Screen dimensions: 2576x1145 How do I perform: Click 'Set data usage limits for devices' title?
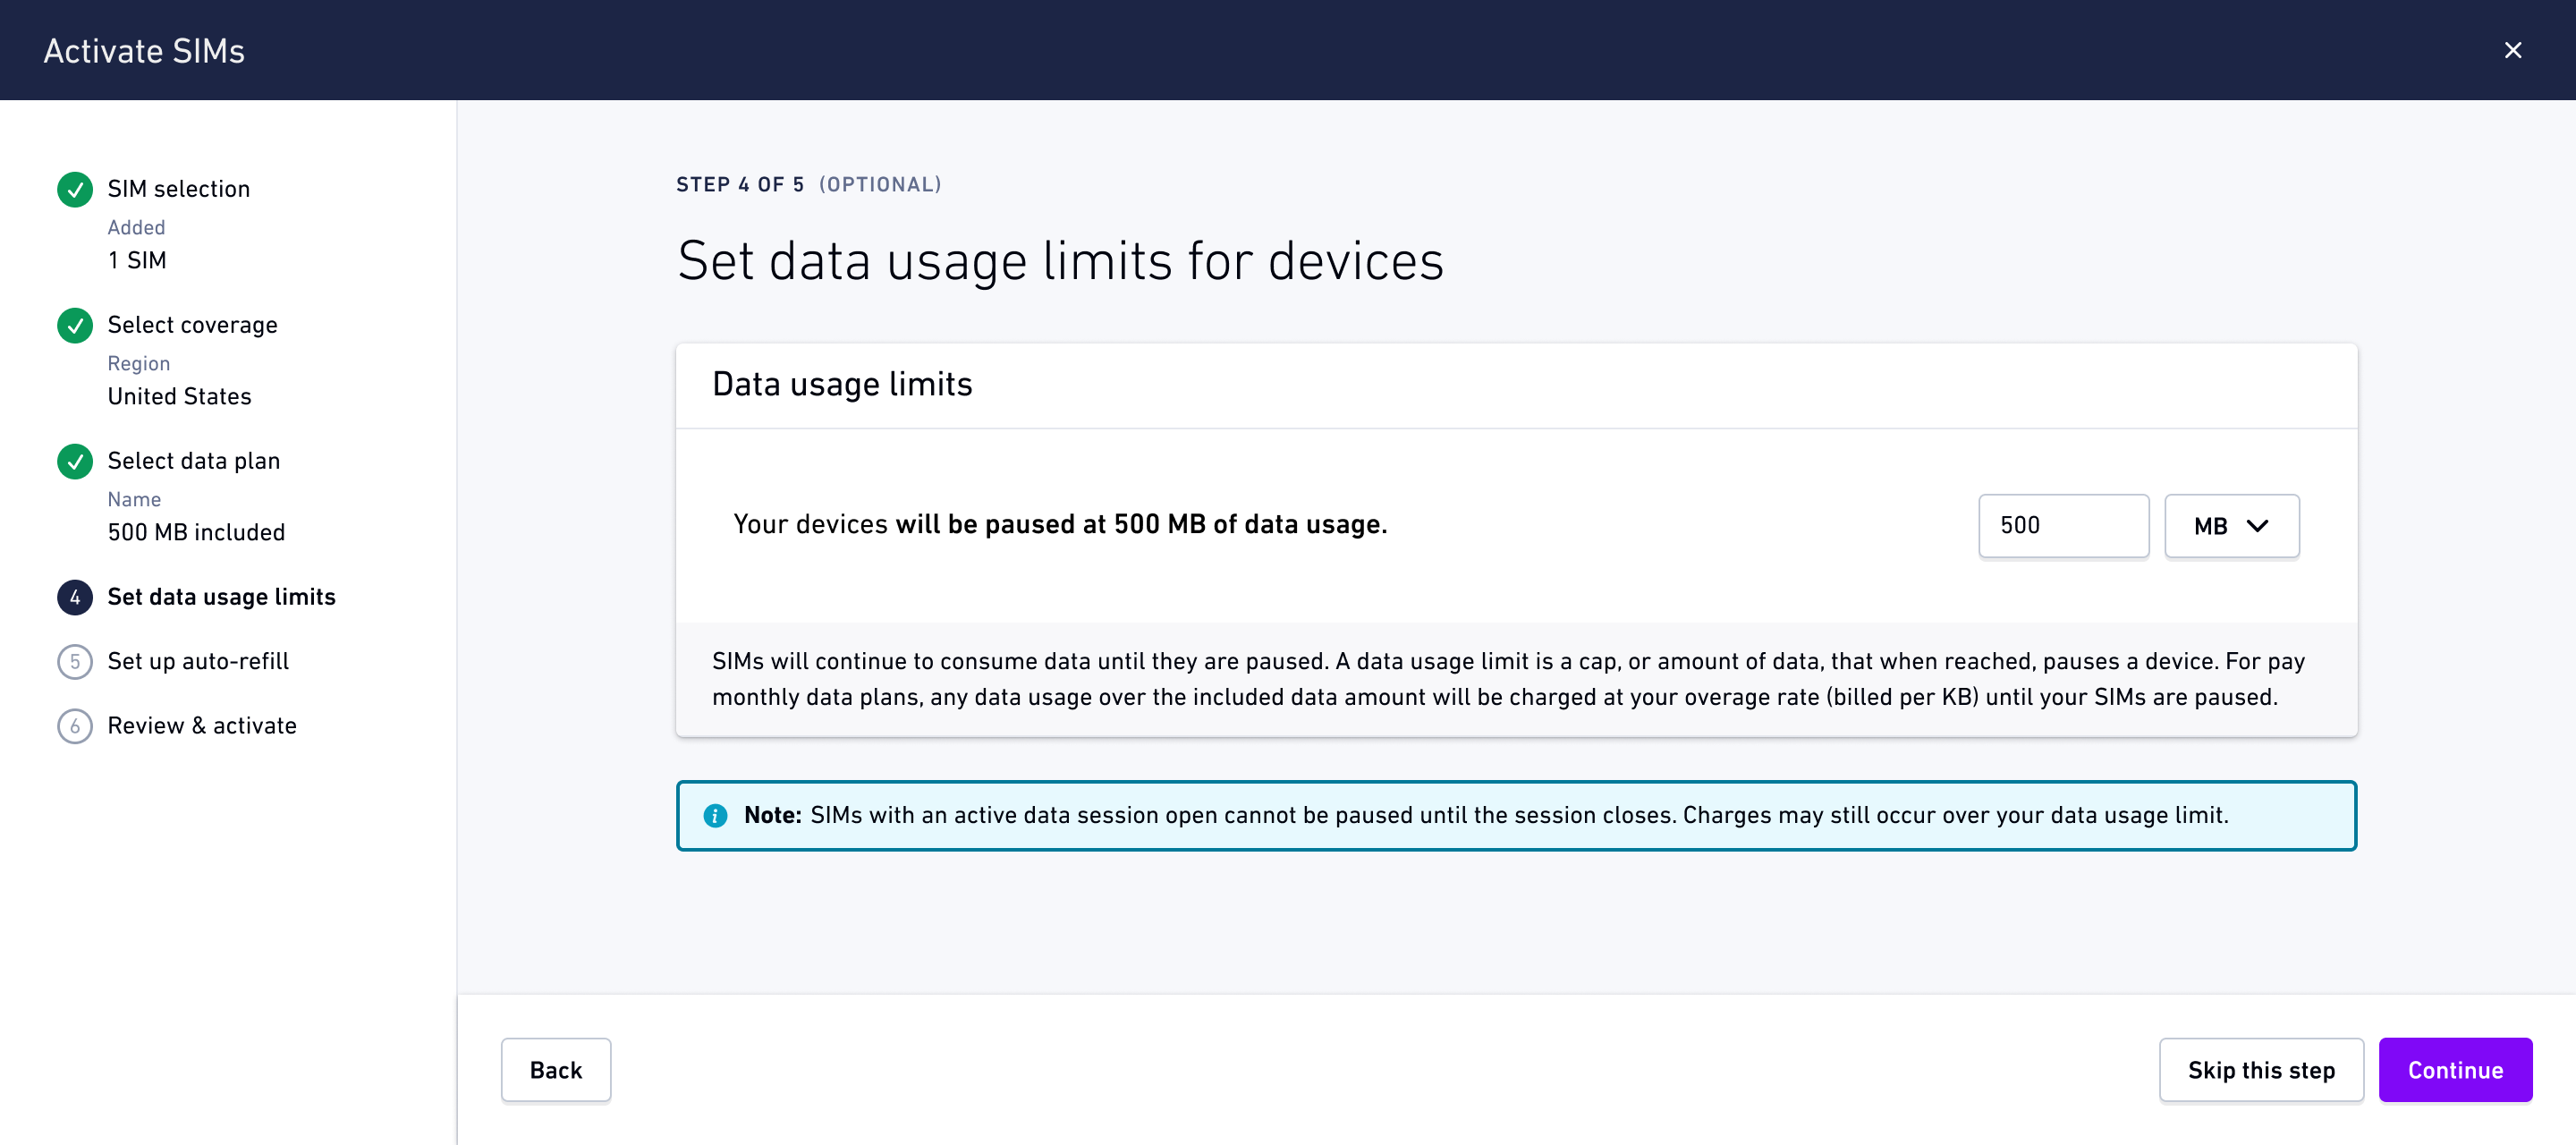pos(1060,261)
